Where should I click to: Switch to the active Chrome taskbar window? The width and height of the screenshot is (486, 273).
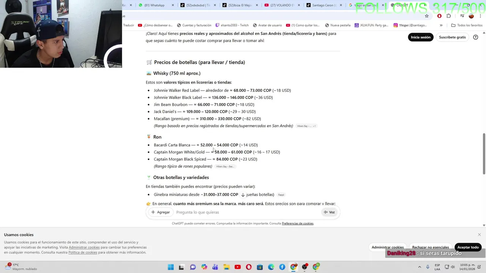coord(293,267)
